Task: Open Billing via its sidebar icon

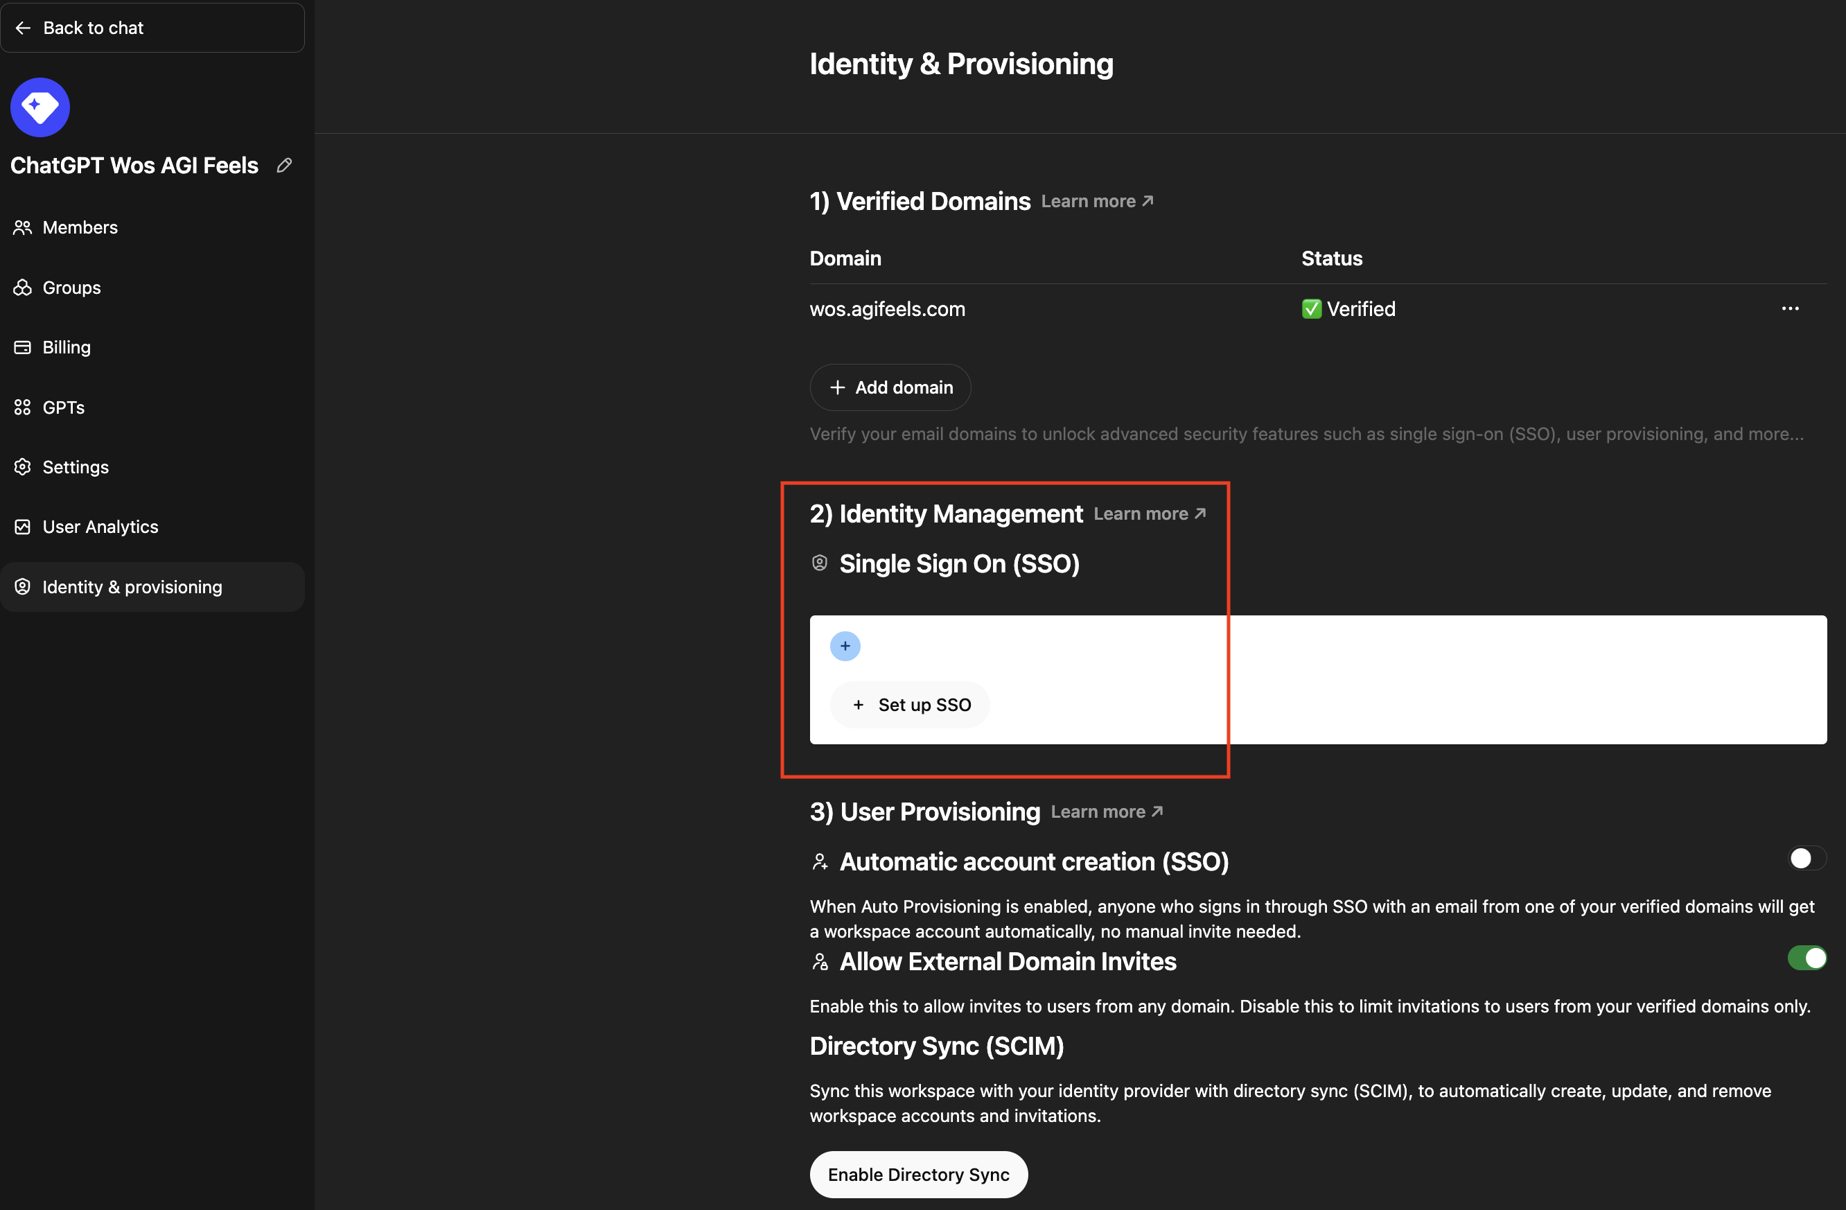Action: pyautogui.click(x=22, y=347)
